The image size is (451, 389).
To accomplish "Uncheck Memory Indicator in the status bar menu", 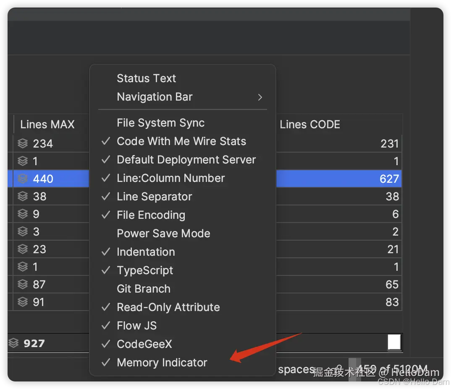I will click(x=162, y=363).
